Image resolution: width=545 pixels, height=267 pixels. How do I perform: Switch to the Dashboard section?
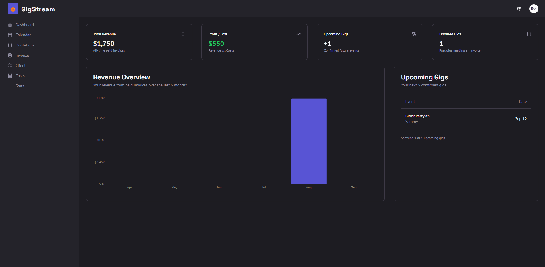(25, 25)
